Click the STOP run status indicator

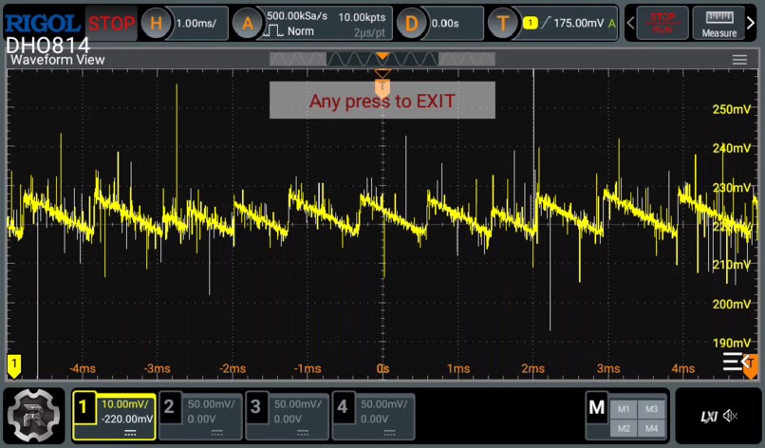coord(111,23)
